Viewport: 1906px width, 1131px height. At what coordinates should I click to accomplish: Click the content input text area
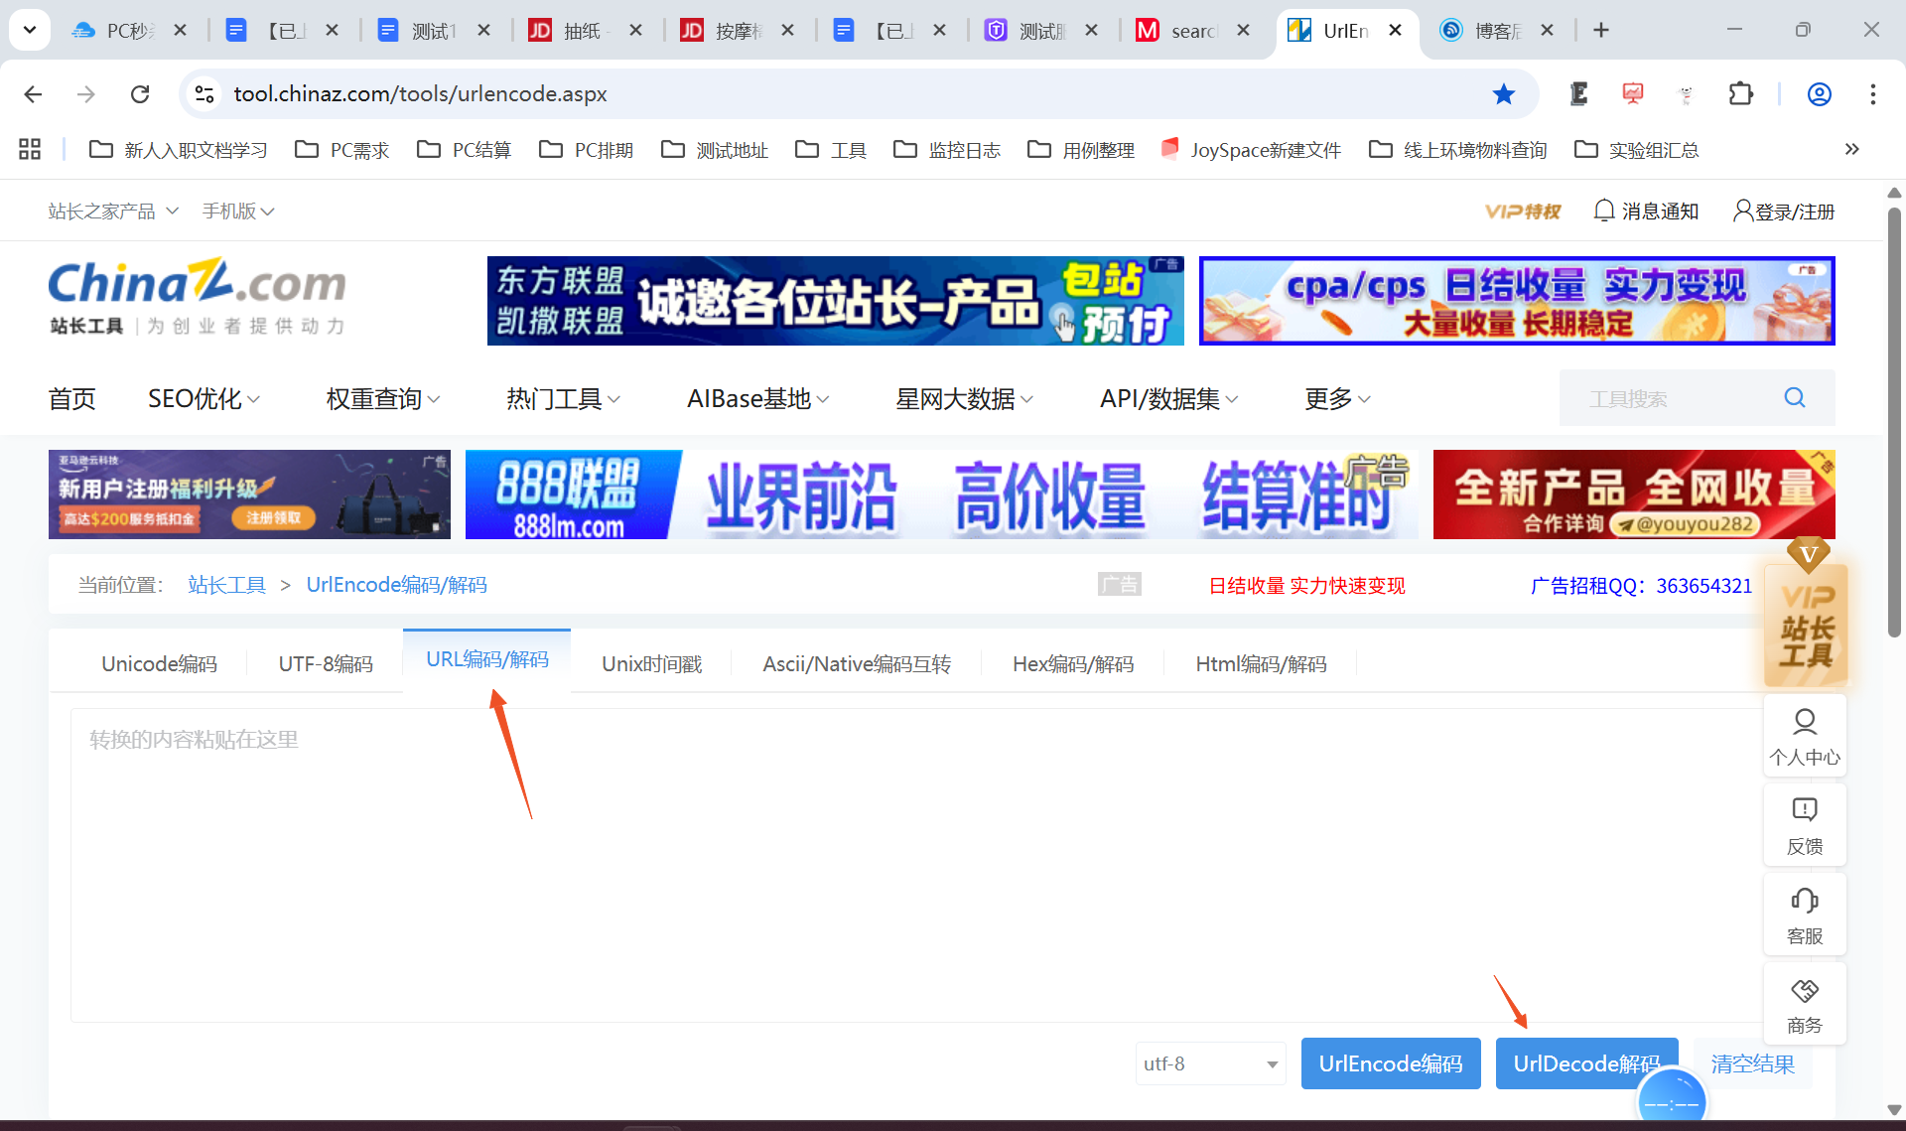click(893, 864)
